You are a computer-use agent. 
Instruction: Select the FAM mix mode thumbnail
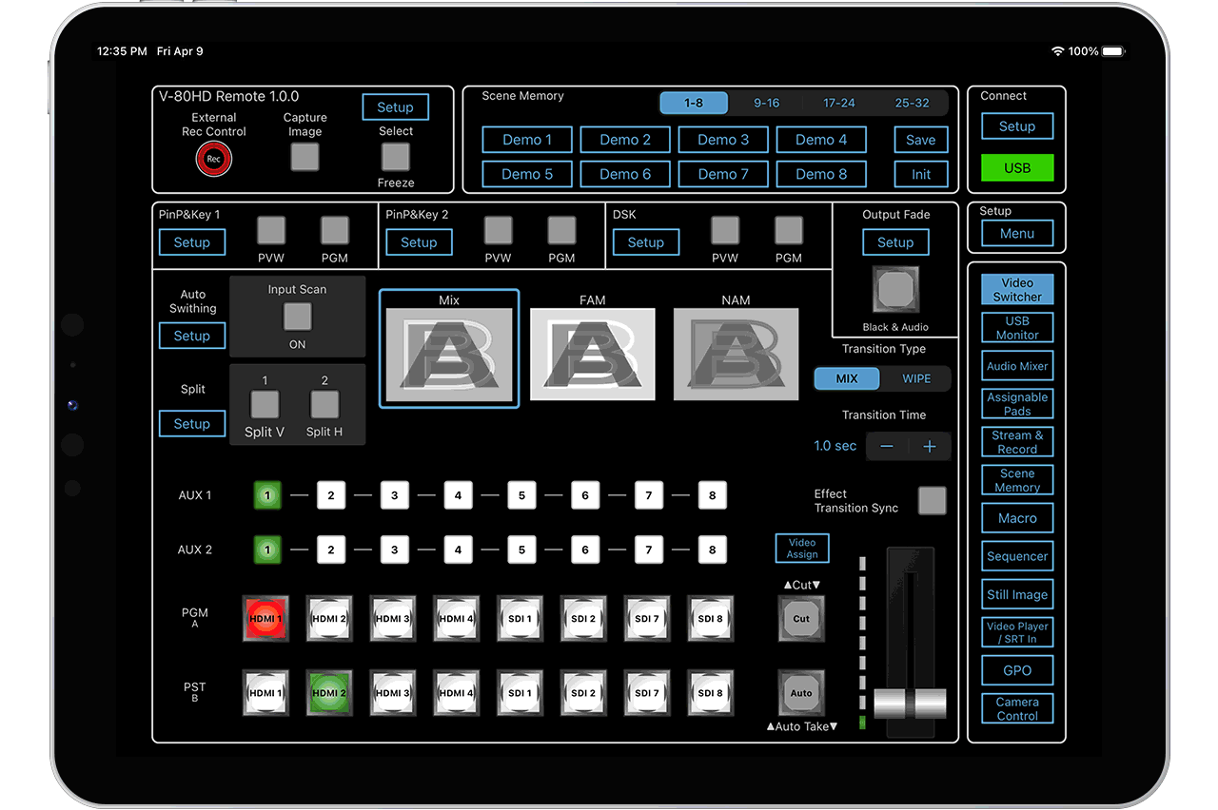pyautogui.click(x=592, y=355)
